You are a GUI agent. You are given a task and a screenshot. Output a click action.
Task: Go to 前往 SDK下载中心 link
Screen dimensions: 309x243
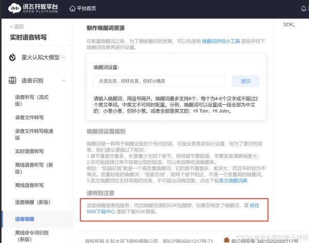point(173,209)
